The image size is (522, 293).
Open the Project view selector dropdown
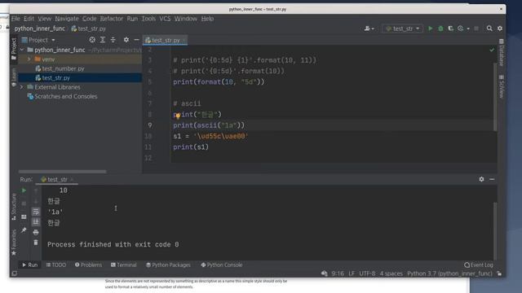tap(38, 40)
